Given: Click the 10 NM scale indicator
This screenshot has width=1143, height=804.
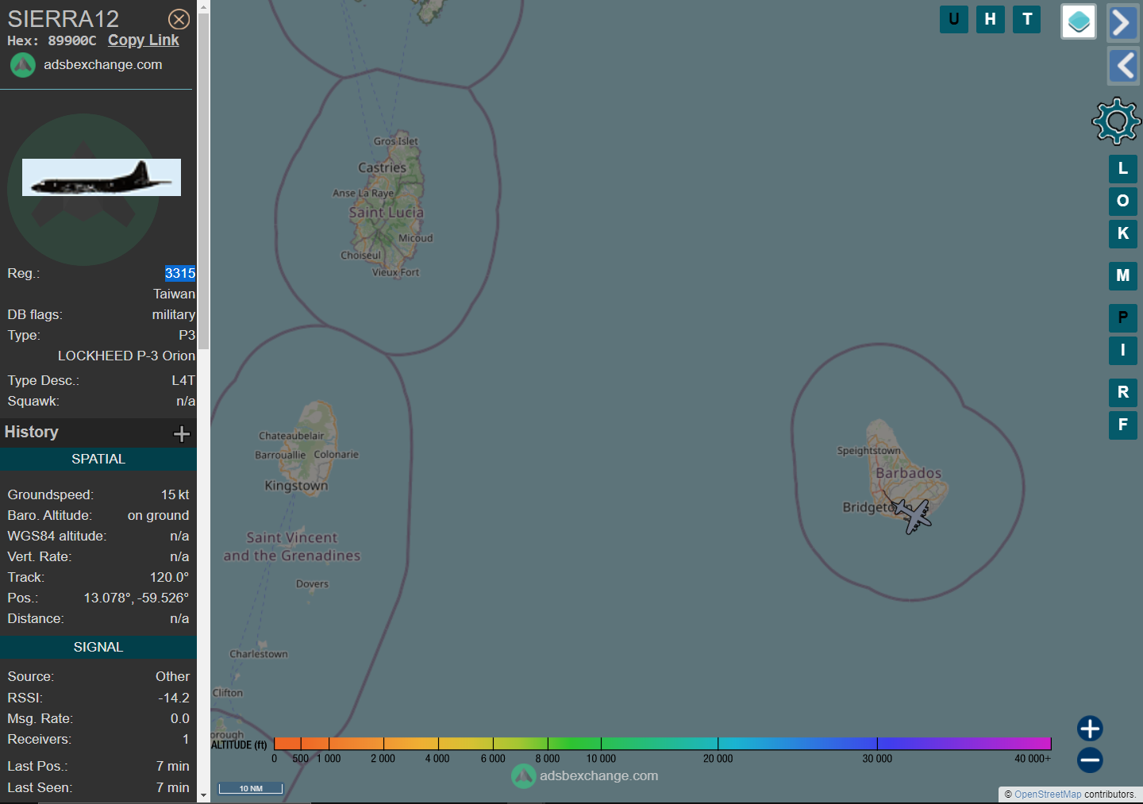Looking at the screenshot, I should pos(251,788).
